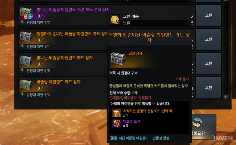The image size is (236, 145).
Task: Click the gray special card chest icon in list
Action: tap(26, 37)
